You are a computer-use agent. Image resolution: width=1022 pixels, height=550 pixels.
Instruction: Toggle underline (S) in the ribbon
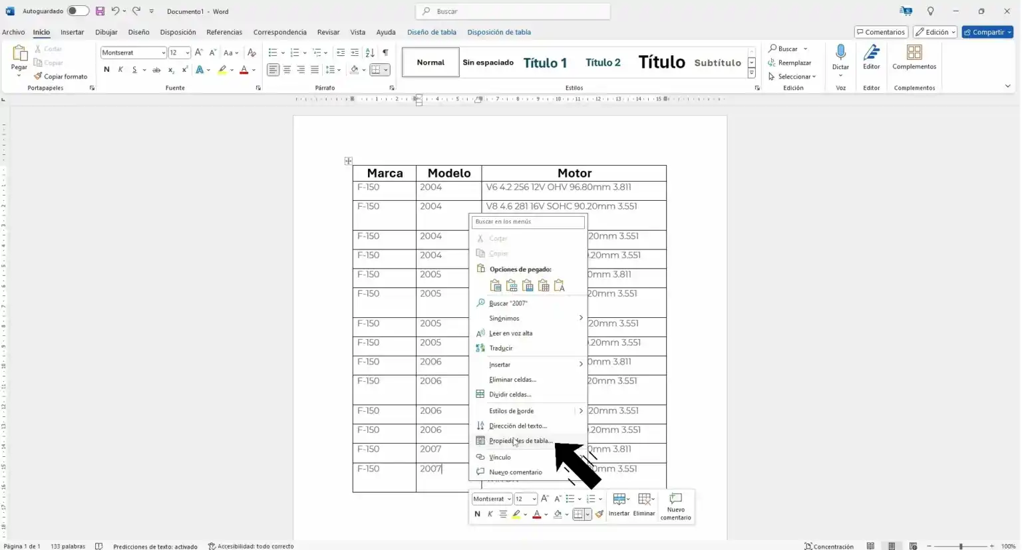click(134, 70)
